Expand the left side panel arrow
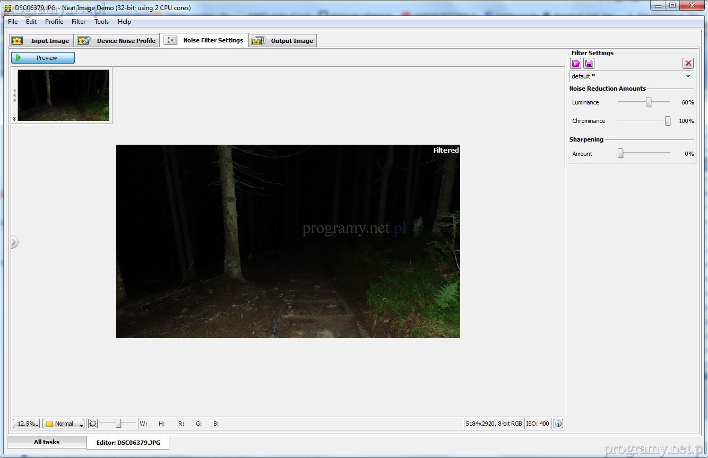 tap(14, 242)
